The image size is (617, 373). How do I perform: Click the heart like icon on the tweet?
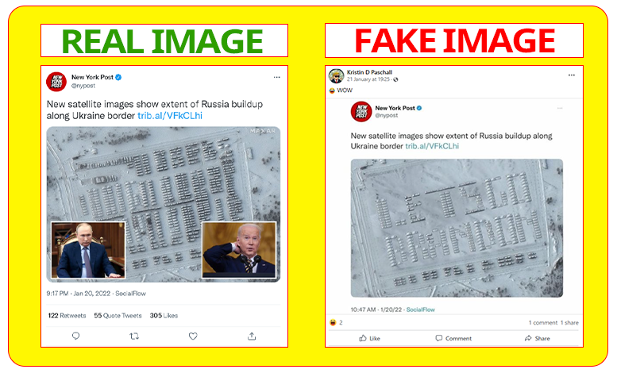(193, 336)
